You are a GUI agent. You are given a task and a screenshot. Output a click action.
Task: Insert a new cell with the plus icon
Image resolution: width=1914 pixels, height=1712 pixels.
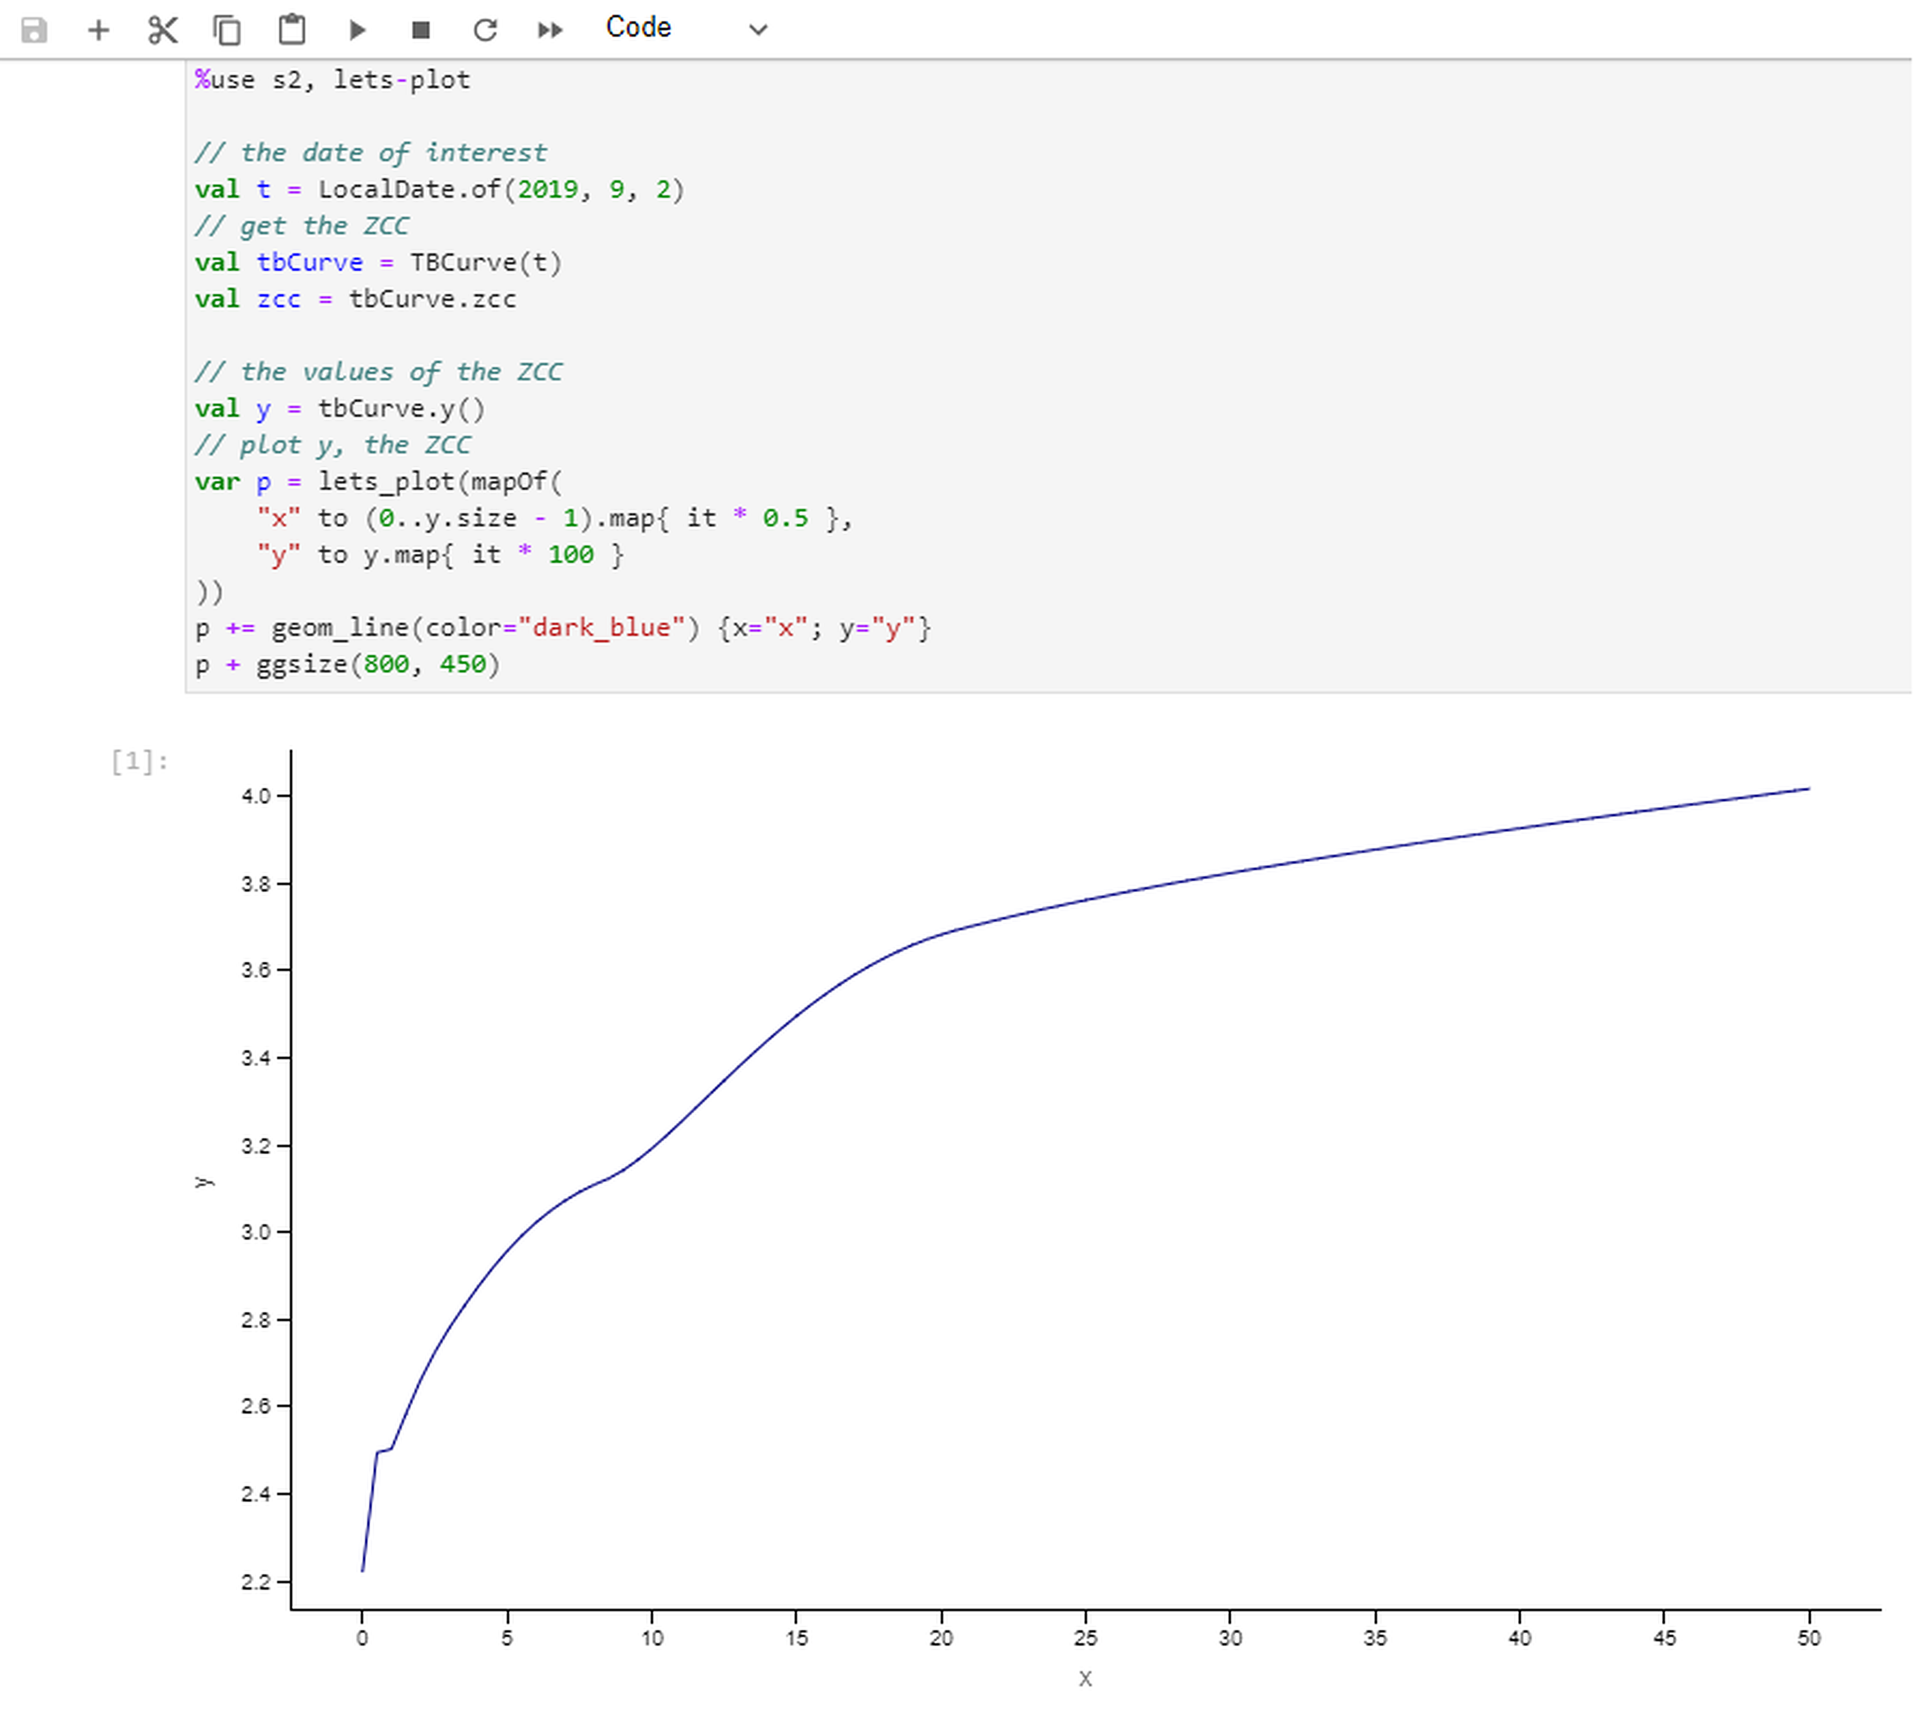98,30
